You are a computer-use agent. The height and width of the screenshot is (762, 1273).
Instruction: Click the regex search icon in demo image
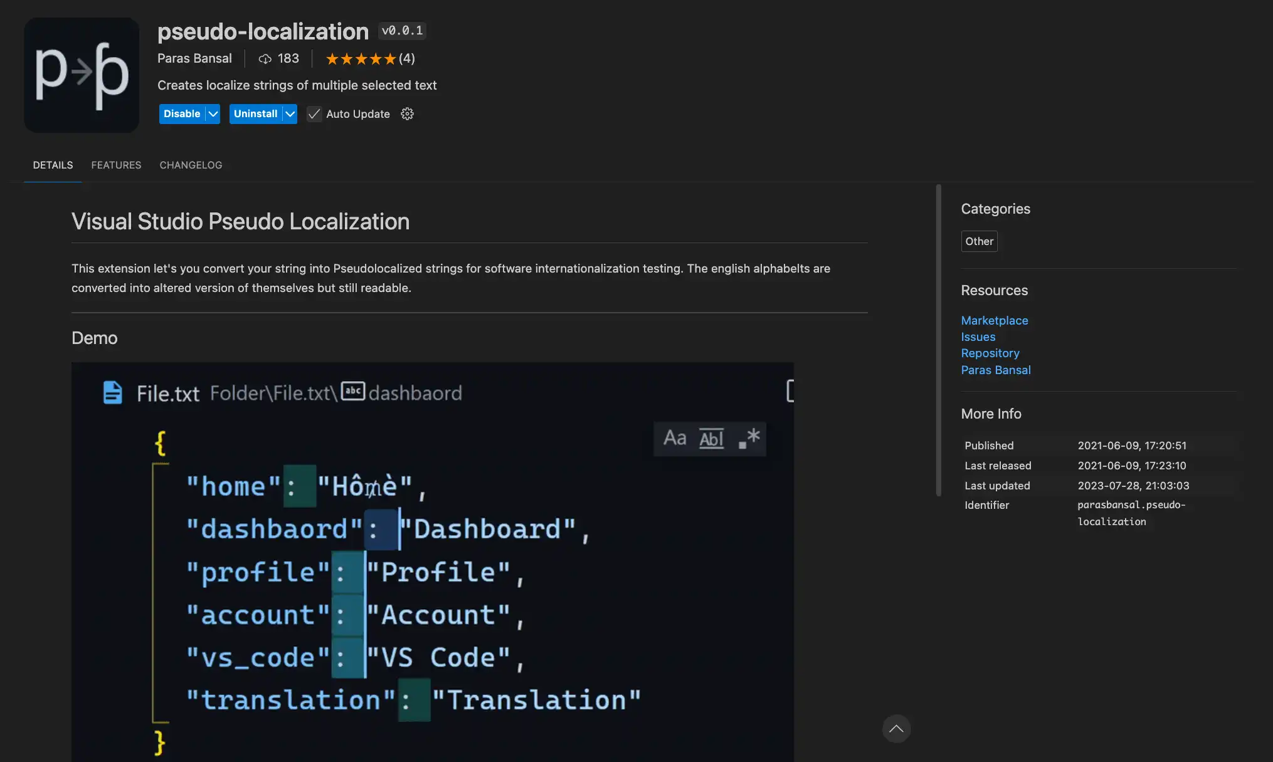(x=749, y=438)
